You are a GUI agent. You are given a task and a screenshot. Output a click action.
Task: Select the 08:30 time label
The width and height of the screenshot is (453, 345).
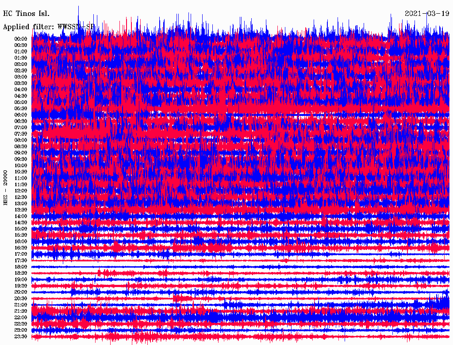click(x=21, y=146)
